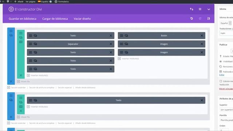233x131 pixels.
Task: Clone the full-width Texto module
Action: [35, 100]
